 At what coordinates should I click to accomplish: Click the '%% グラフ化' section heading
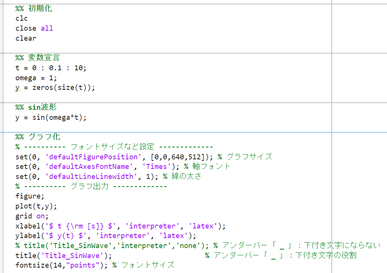coord(38,137)
